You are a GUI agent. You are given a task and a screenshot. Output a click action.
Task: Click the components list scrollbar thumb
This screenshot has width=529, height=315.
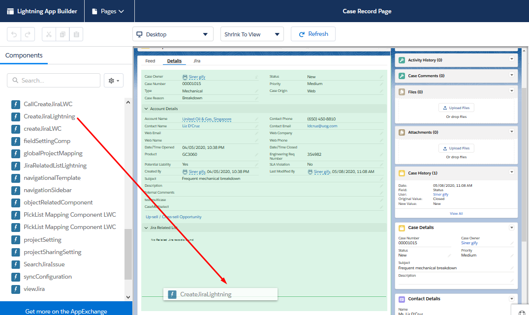pyautogui.click(x=128, y=255)
